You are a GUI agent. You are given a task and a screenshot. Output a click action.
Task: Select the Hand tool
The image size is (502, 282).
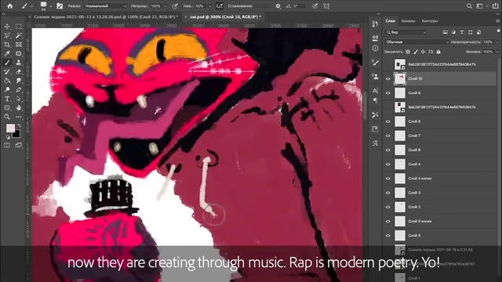19,108
